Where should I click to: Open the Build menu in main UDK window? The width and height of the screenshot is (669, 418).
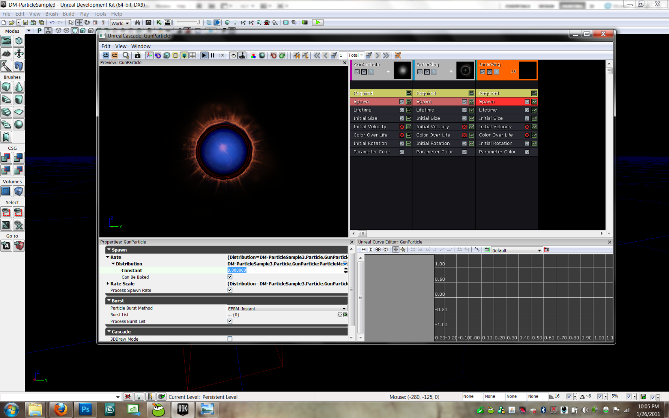click(68, 14)
